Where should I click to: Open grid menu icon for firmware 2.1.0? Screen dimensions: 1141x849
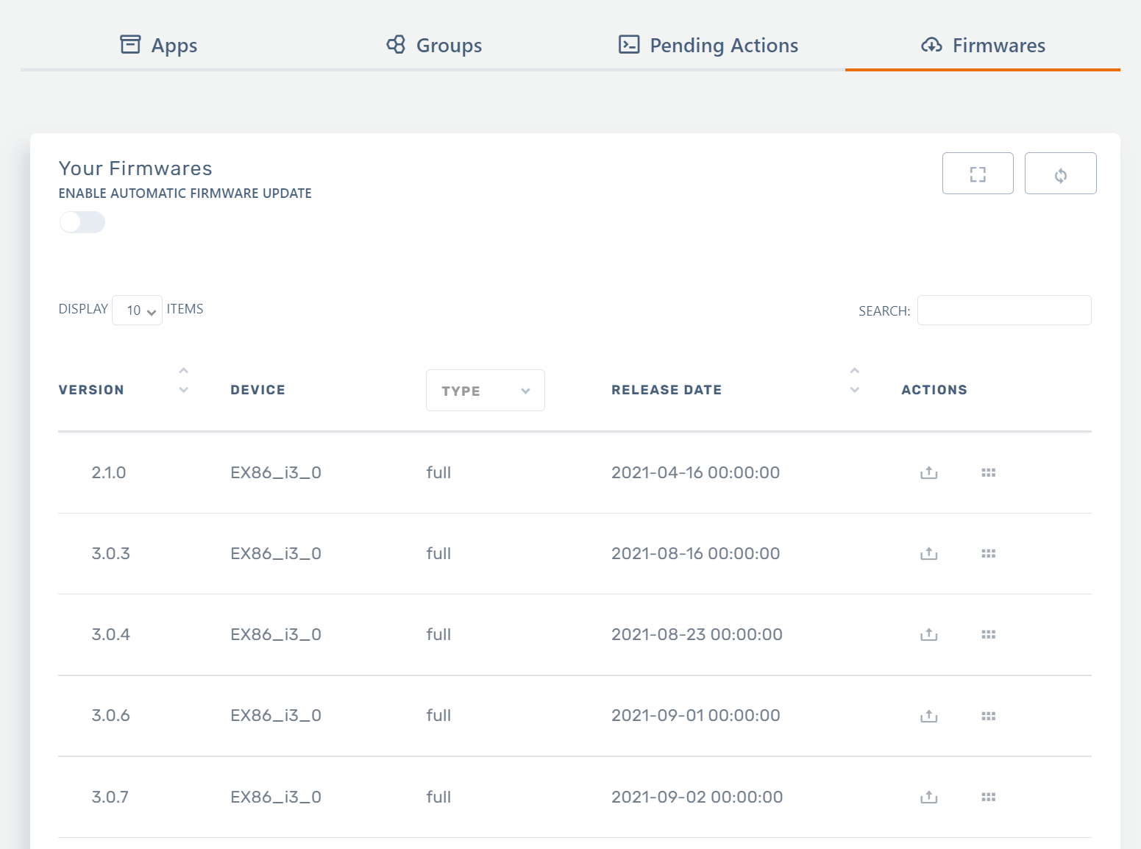tap(988, 472)
